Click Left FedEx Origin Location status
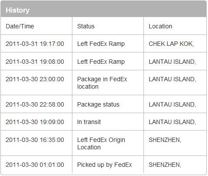Viewport: 208px width, 176px height. 101,144
